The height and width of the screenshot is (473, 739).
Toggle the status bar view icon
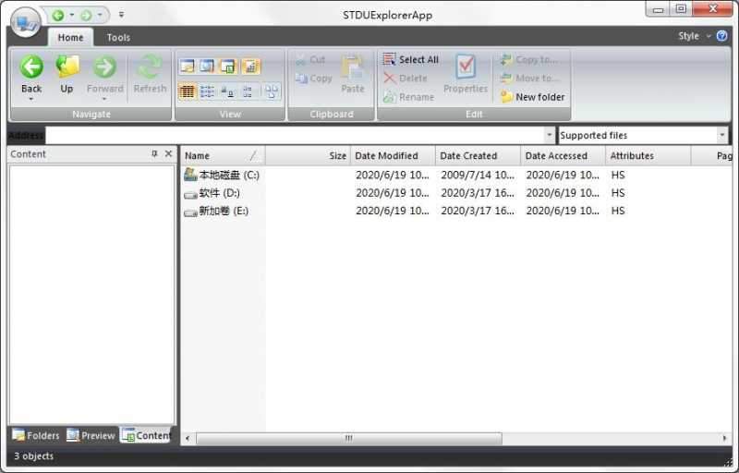click(x=250, y=67)
